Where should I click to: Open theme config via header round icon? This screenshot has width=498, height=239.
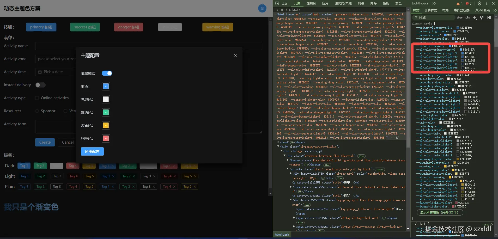(x=262, y=8)
